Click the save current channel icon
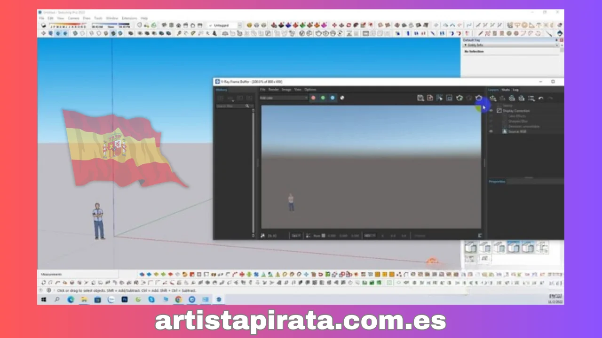The height and width of the screenshot is (338, 602). point(420,98)
